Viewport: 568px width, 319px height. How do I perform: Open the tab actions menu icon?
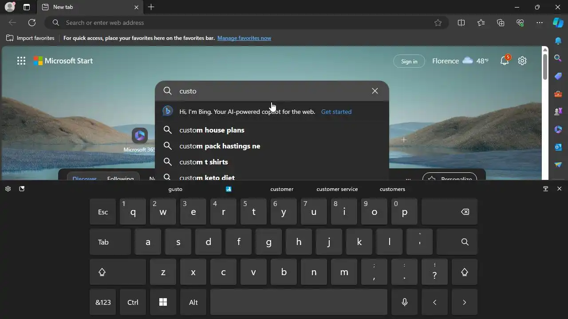[27, 7]
